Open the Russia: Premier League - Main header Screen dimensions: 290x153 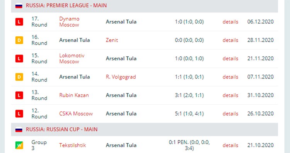click(66, 5)
